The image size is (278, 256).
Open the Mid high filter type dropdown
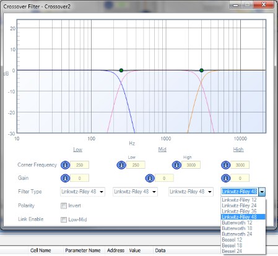[x=191, y=192]
